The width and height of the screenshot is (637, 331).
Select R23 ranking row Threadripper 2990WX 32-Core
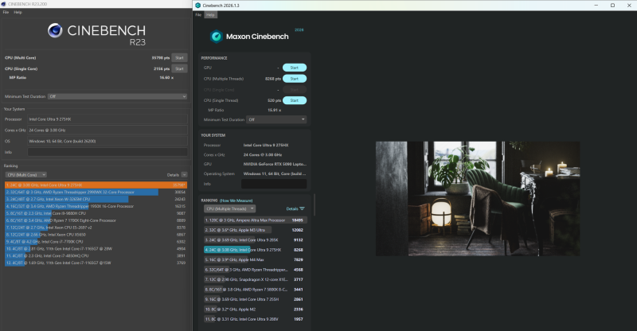(96, 192)
